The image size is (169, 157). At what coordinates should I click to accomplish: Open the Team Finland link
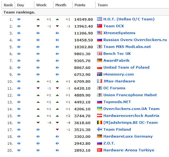click(117, 129)
